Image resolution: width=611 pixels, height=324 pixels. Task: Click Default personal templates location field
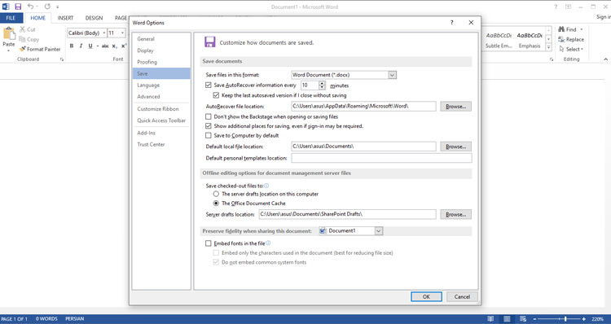pos(381,158)
